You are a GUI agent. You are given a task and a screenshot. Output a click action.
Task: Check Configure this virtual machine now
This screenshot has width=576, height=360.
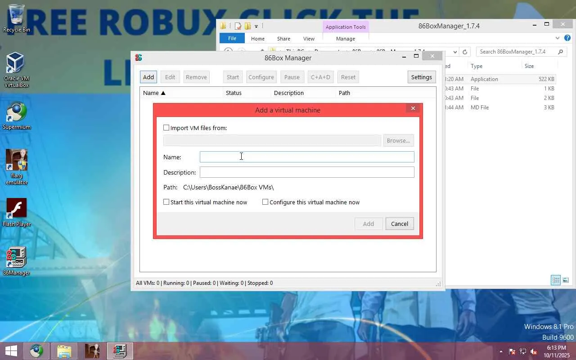click(265, 202)
